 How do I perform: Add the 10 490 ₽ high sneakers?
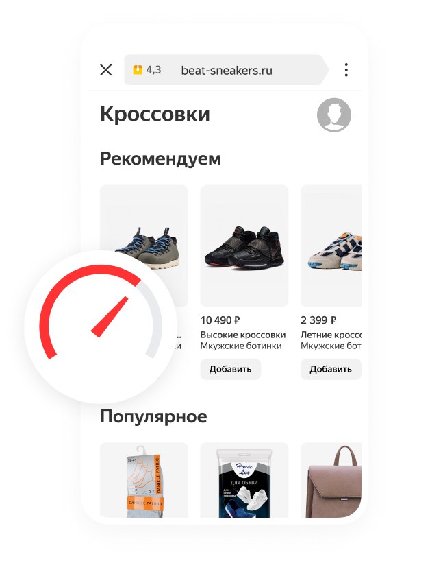pyautogui.click(x=231, y=369)
